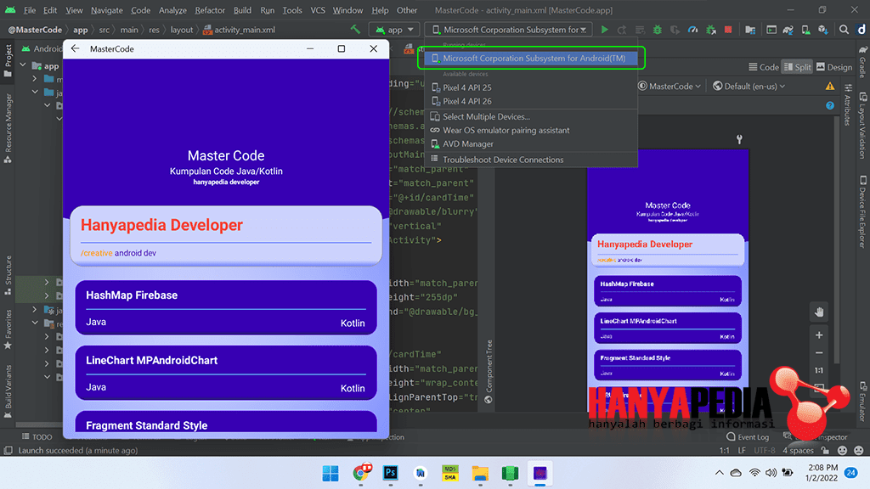This screenshot has width=870, height=489.
Task: Open the Device File Explorer tool window
Action: tap(863, 211)
